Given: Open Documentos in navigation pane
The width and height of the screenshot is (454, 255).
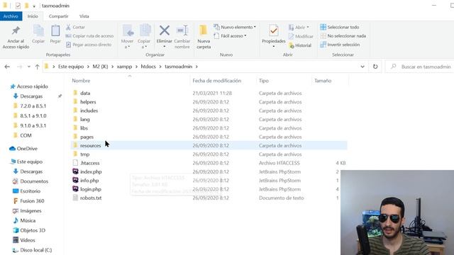Looking at the screenshot, I should 31,181.
